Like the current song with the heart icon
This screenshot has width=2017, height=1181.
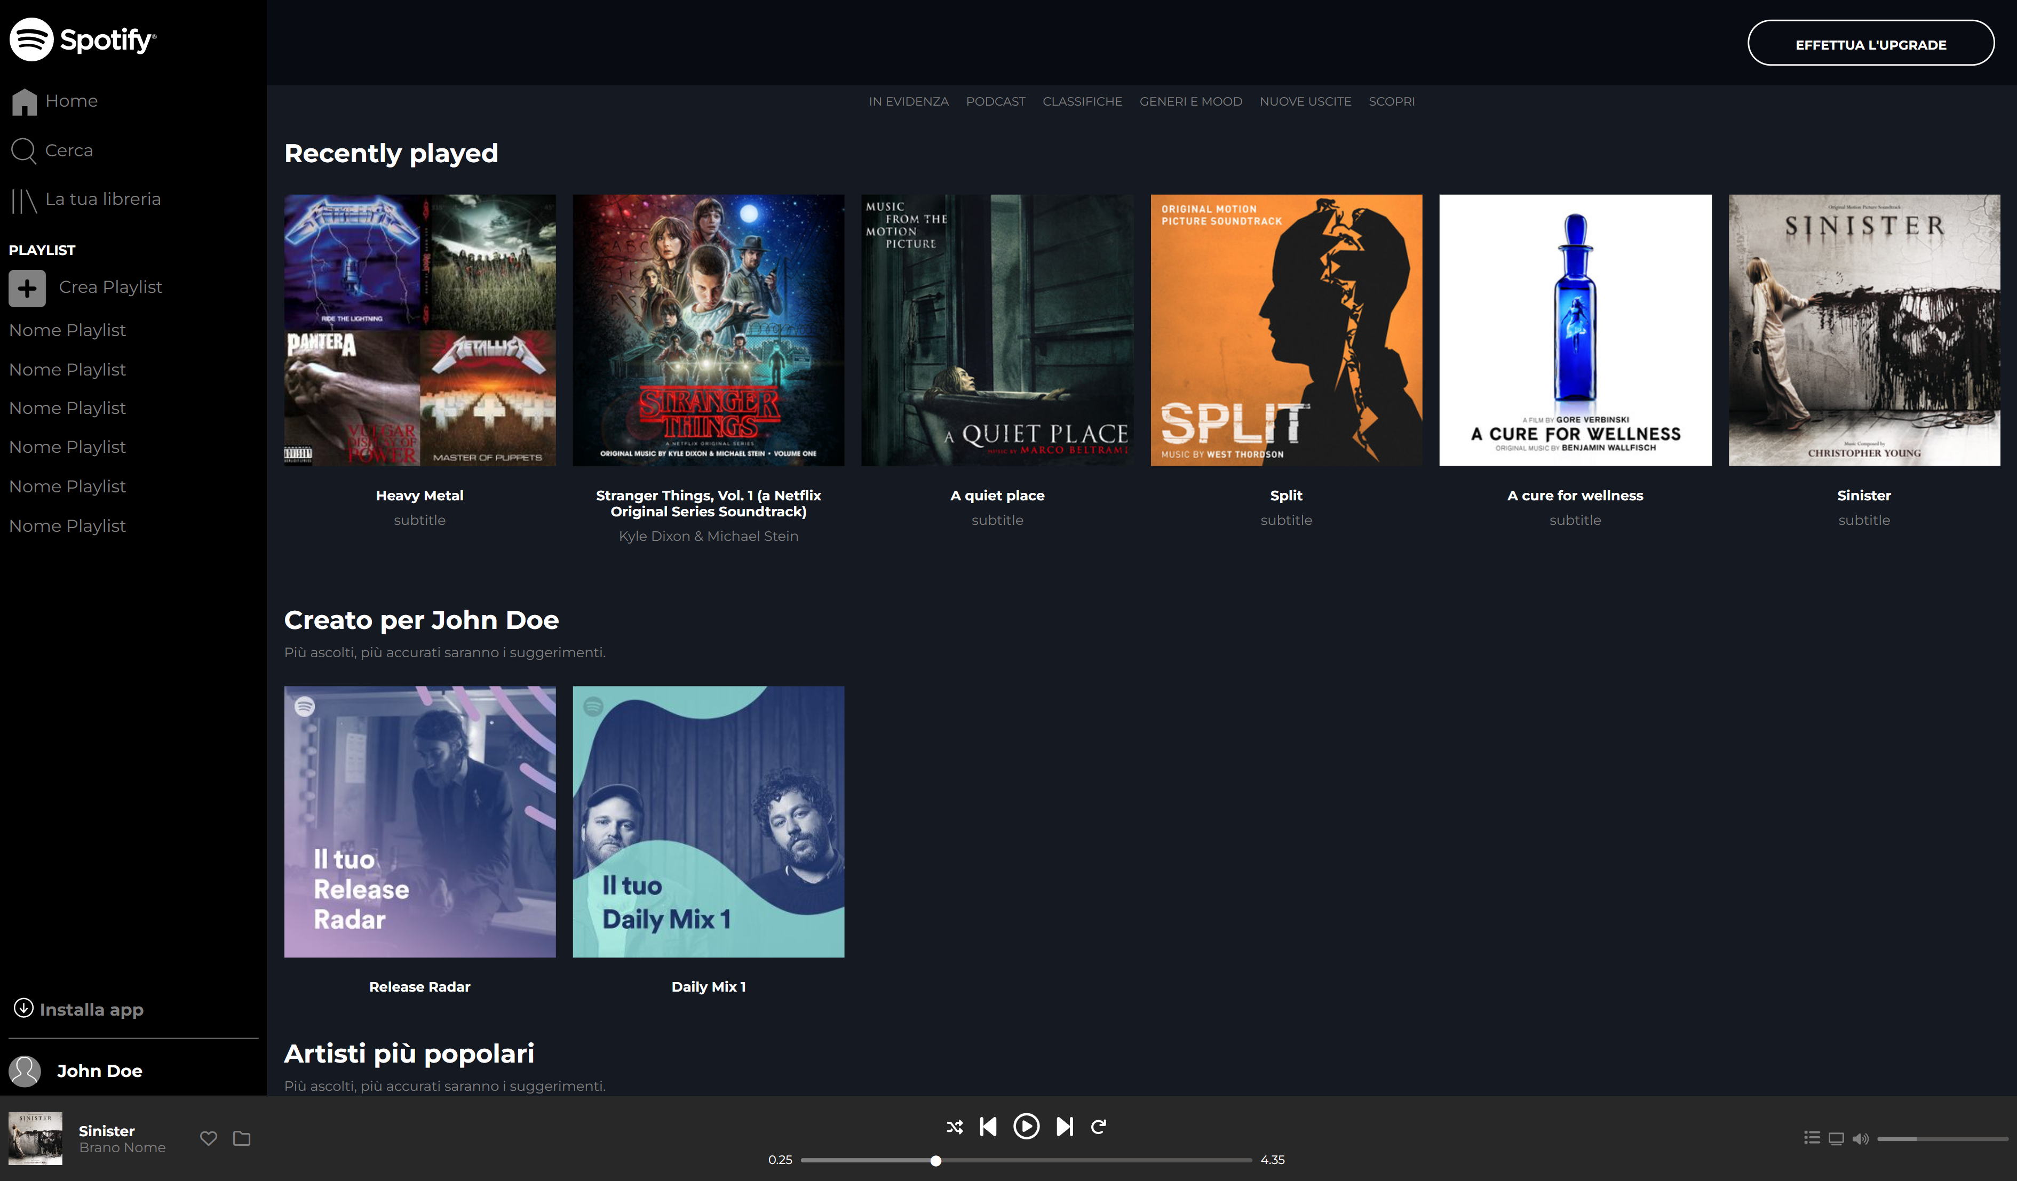pyautogui.click(x=209, y=1138)
